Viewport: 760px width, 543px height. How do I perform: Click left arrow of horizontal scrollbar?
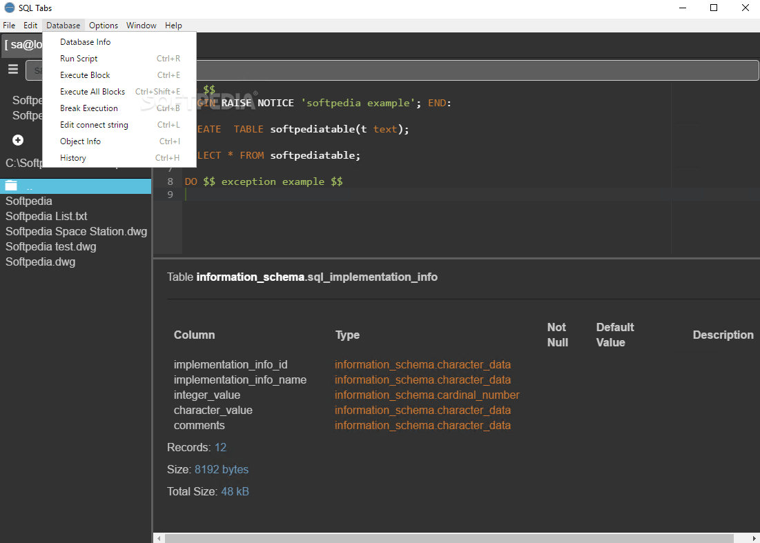[x=159, y=538]
